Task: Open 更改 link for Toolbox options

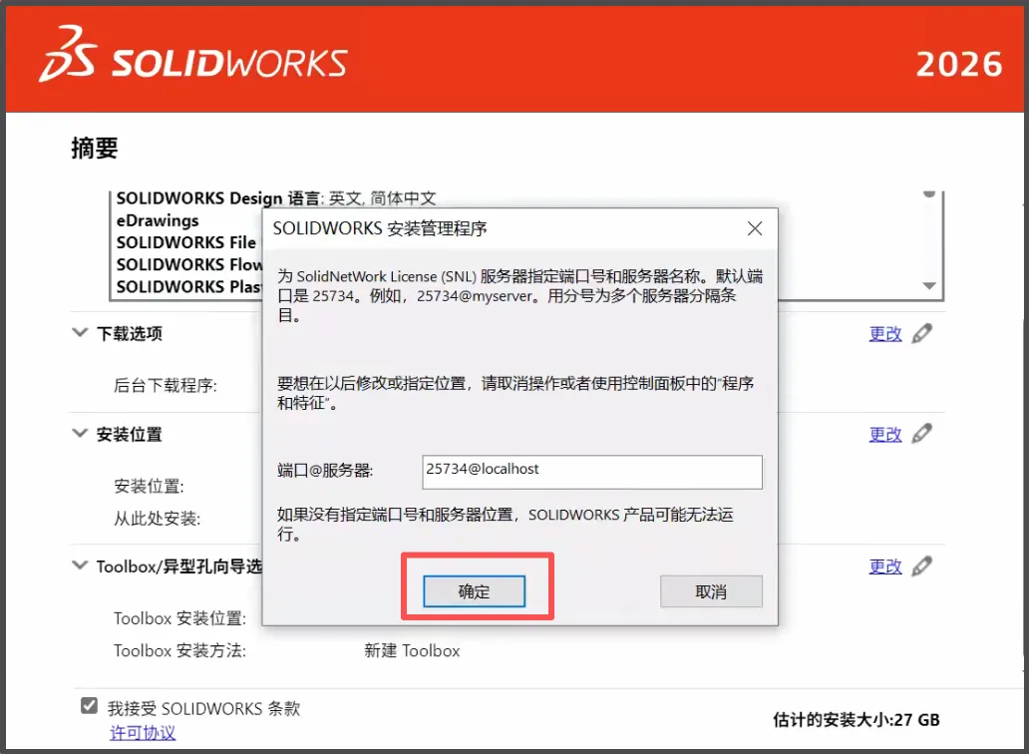Action: (885, 566)
